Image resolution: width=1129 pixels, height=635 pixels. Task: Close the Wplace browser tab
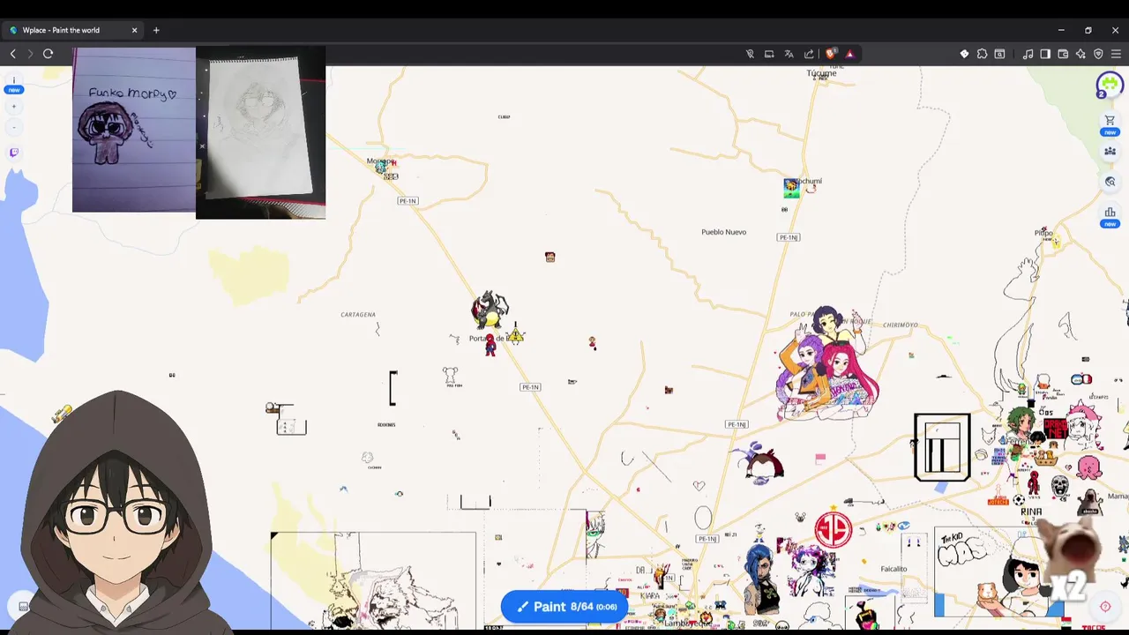point(134,30)
